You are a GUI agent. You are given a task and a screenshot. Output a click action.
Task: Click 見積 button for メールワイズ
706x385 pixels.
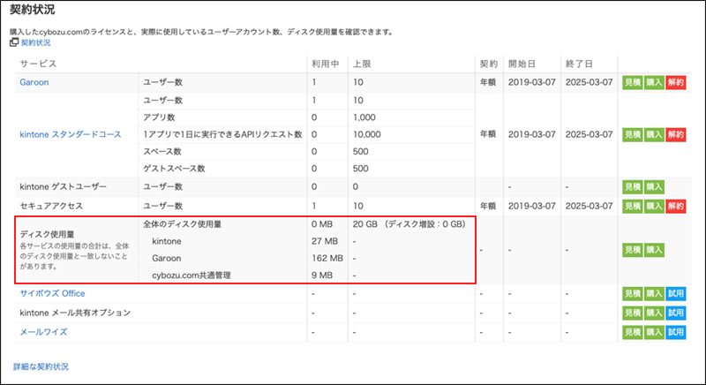(x=632, y=332)
